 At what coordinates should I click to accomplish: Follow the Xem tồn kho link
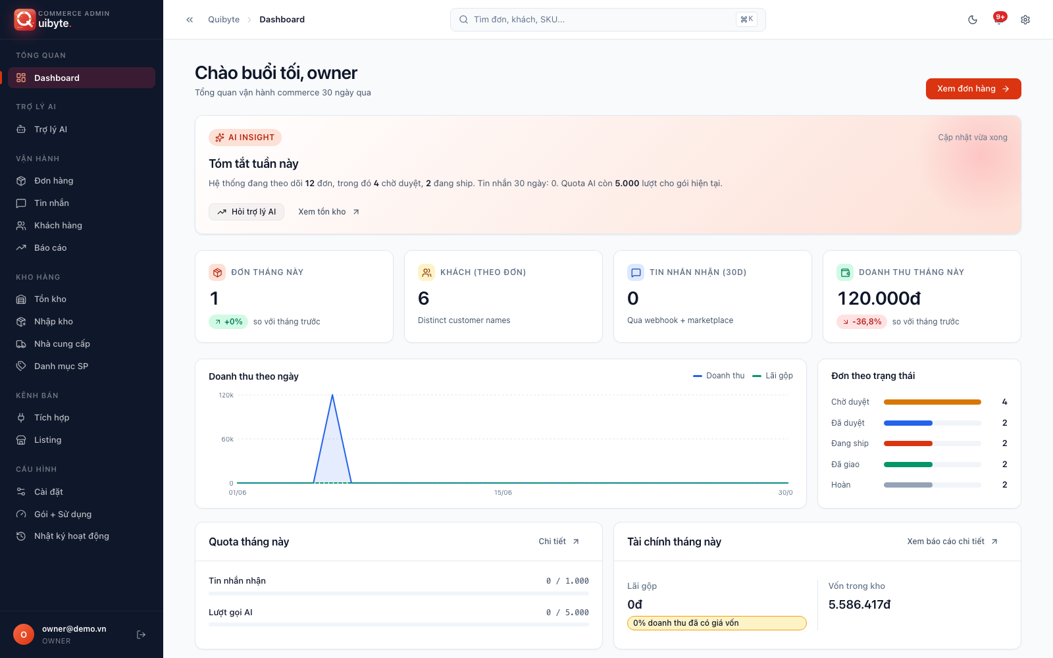point(328,212)
